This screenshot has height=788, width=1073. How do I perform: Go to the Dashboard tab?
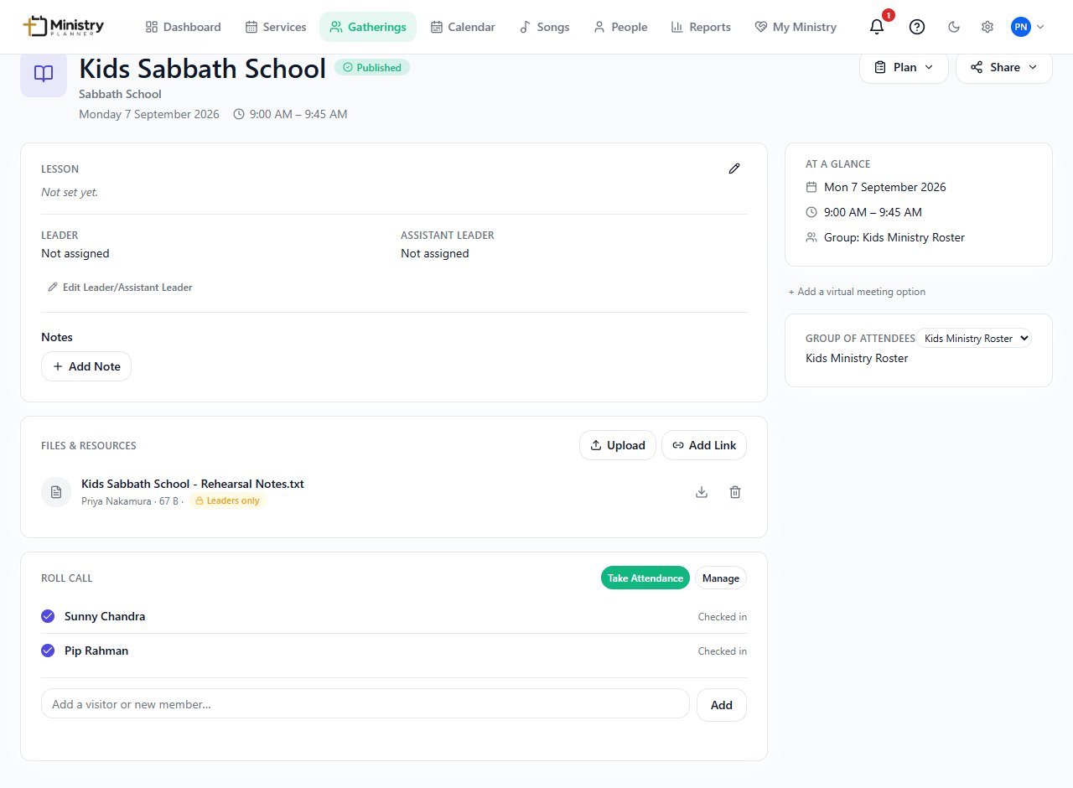pyautogui.click(x=183, y=27)
